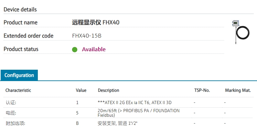Click the Description column header
This screenshot has width=257, height=131.
click(109, 90)
